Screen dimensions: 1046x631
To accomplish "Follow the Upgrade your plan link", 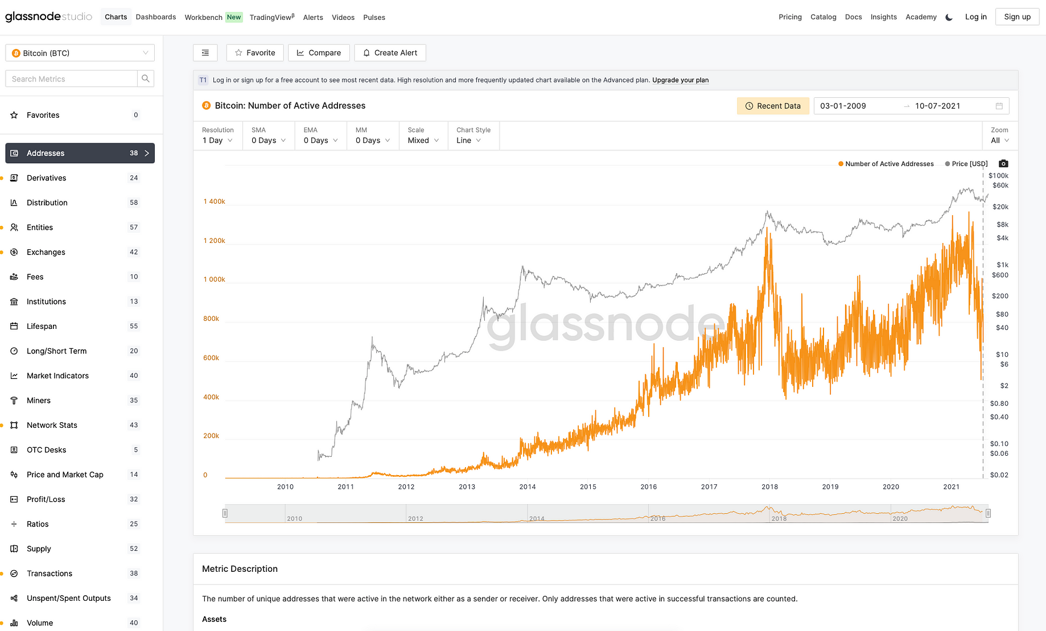I will click(680, 80).
